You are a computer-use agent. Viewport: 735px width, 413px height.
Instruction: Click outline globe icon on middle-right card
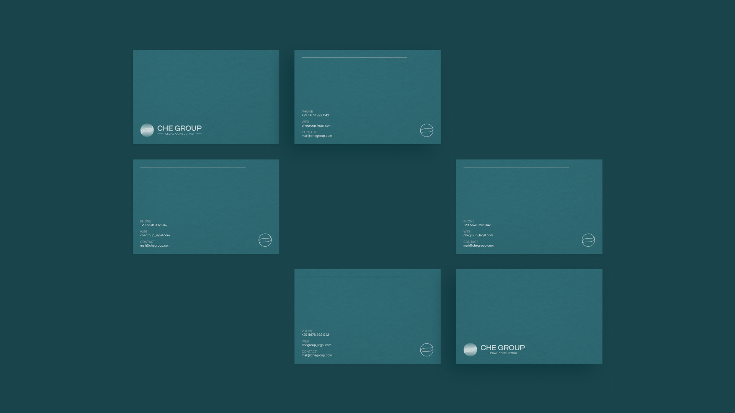[588, 240]
